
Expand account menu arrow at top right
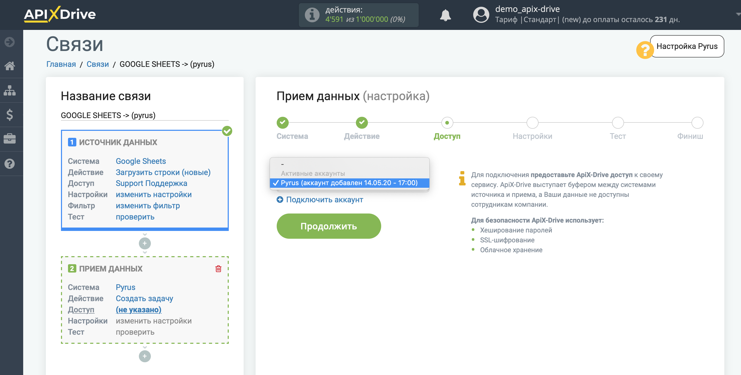[738, 14]
